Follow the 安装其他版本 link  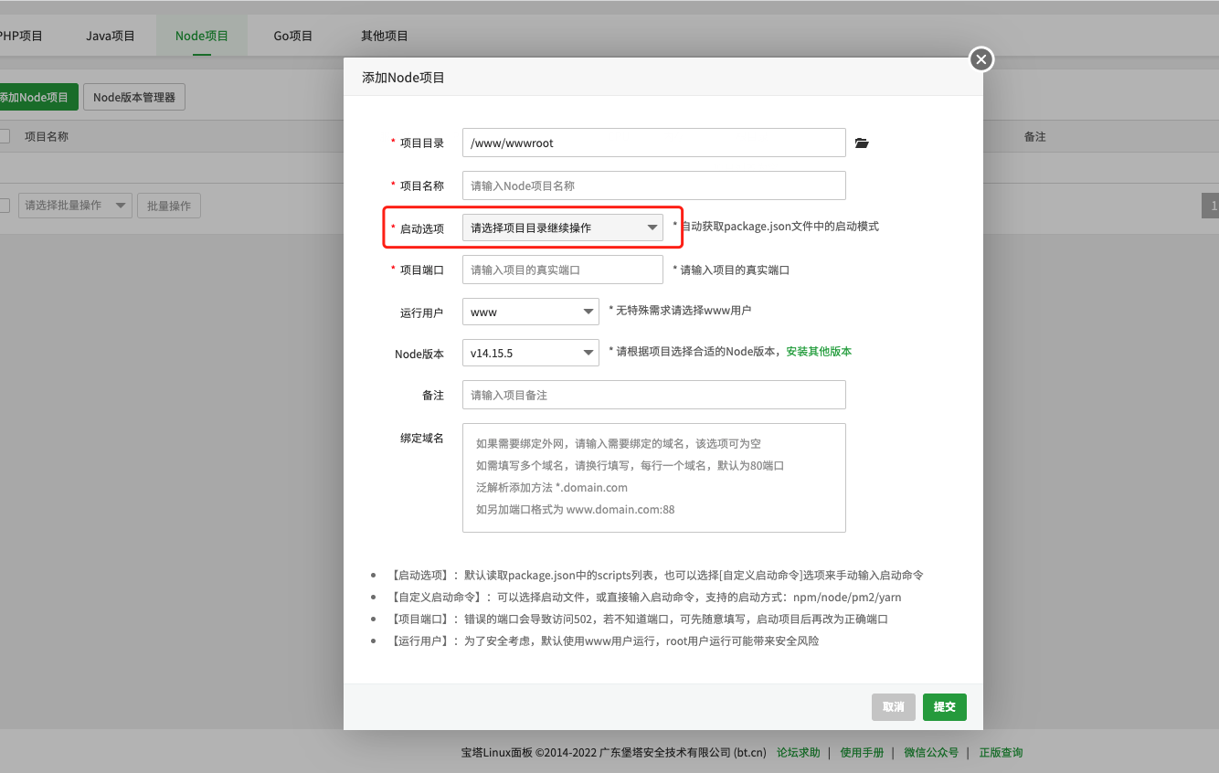[x=819, y=352]
